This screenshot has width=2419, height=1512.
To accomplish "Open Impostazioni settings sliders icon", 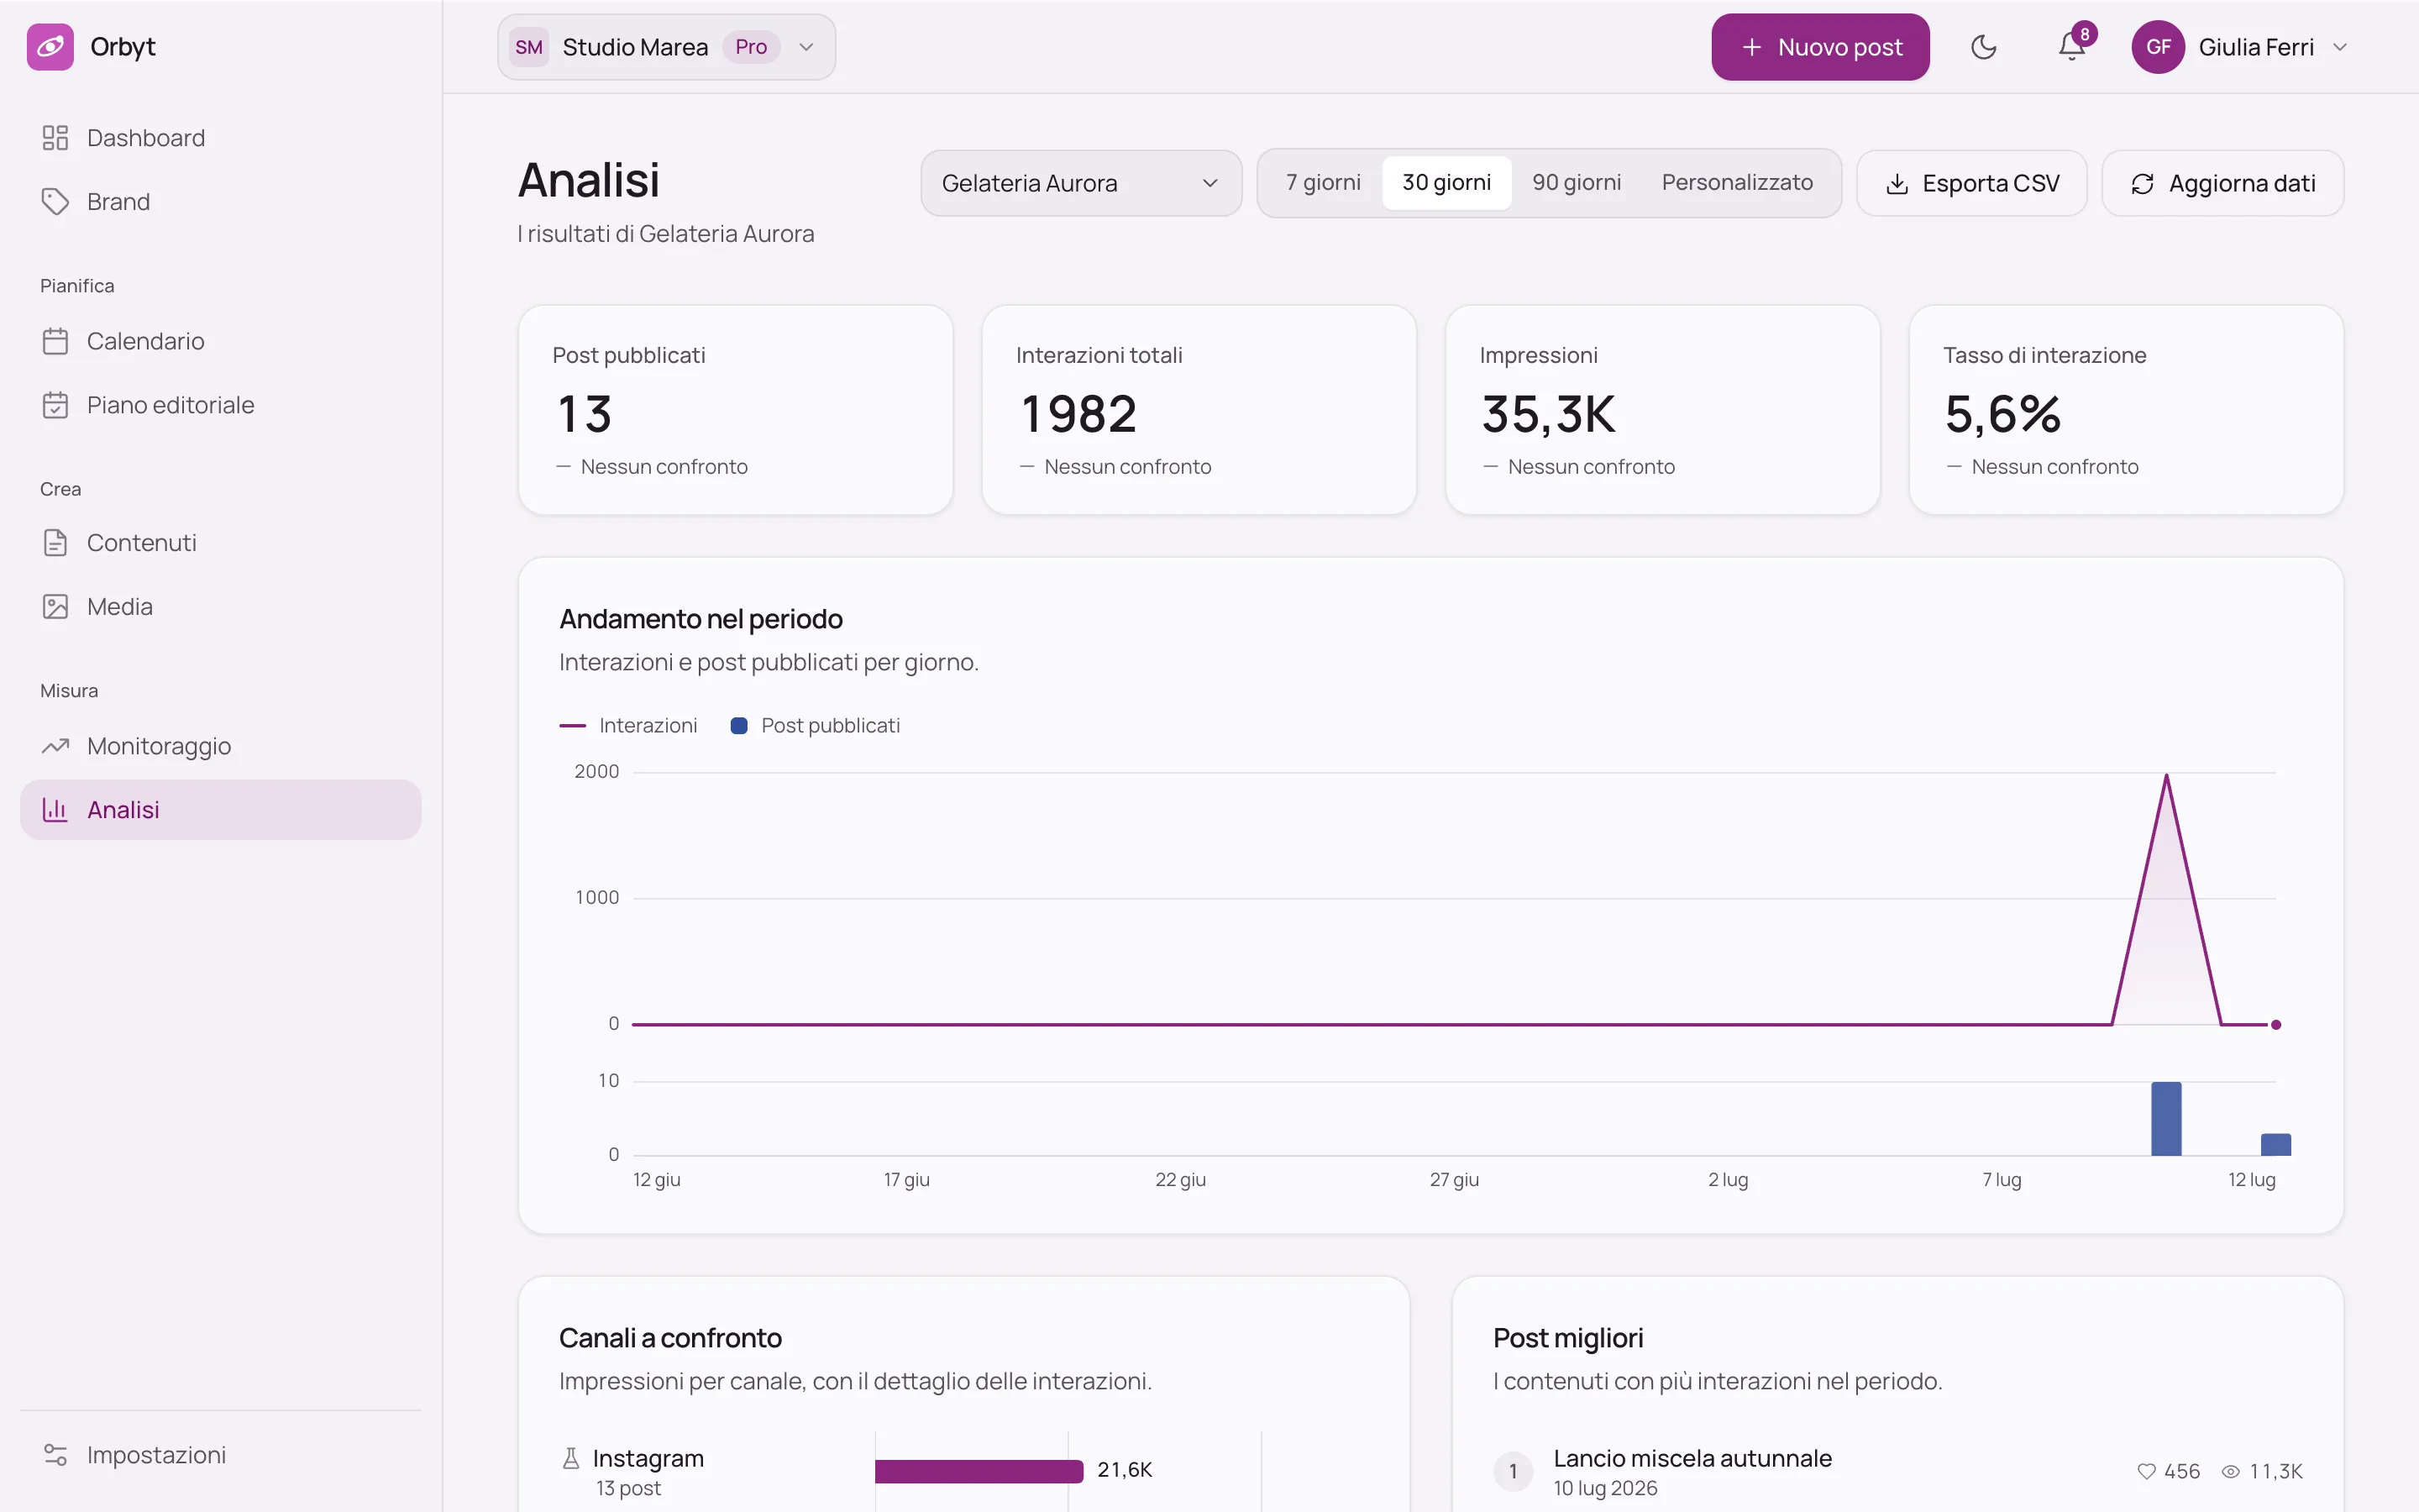I will point(55,1455).
